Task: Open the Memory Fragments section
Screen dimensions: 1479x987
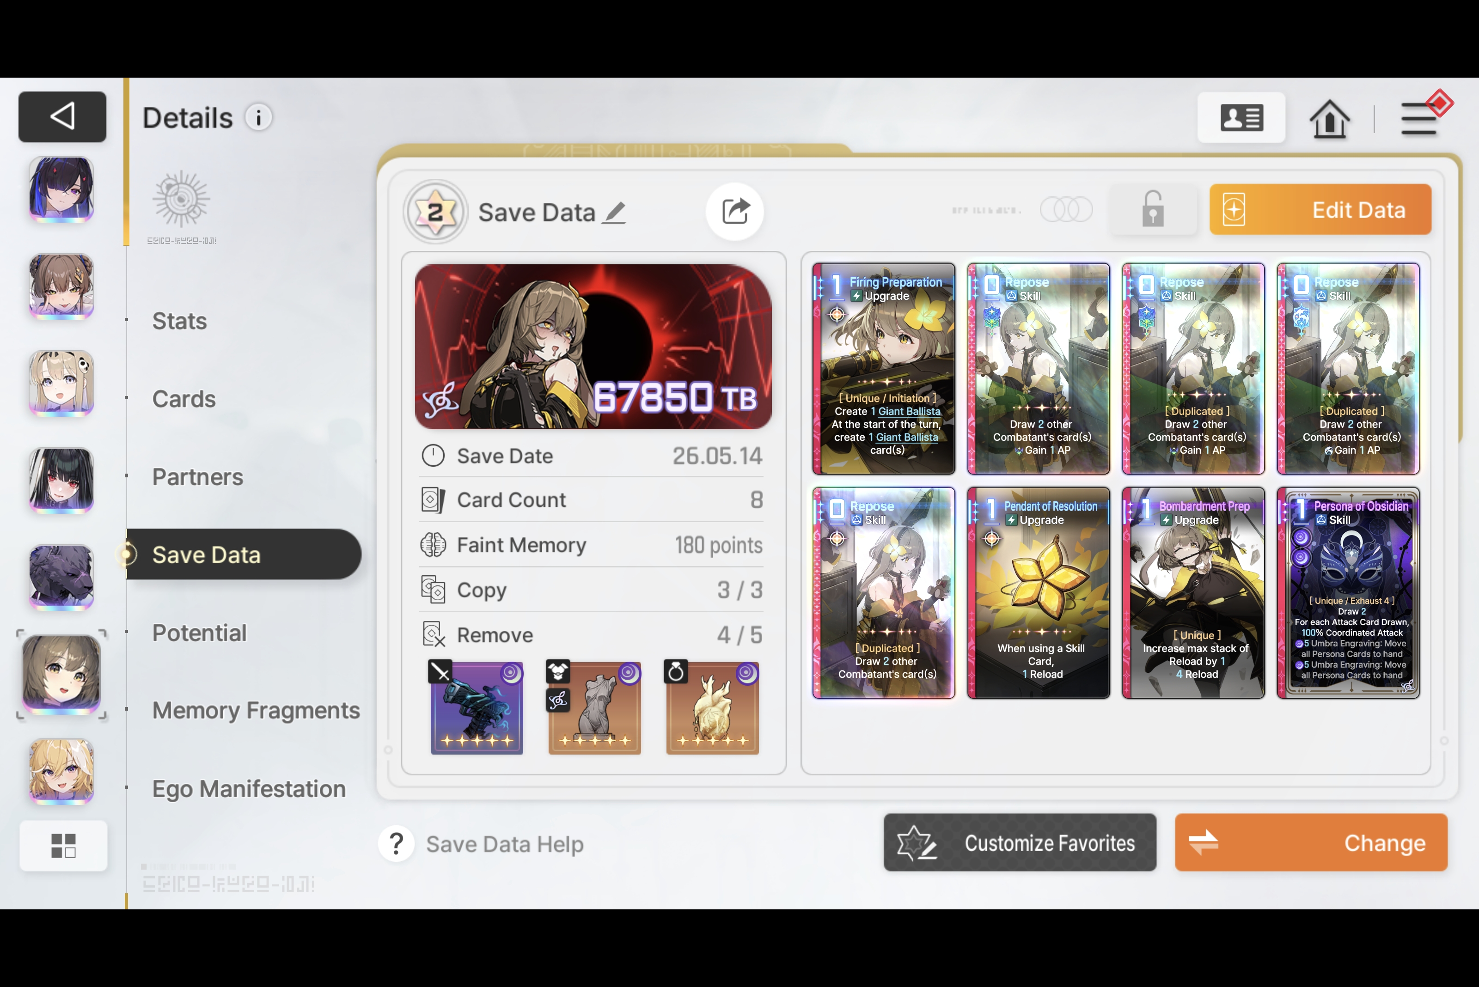Action: coord(256,711)
